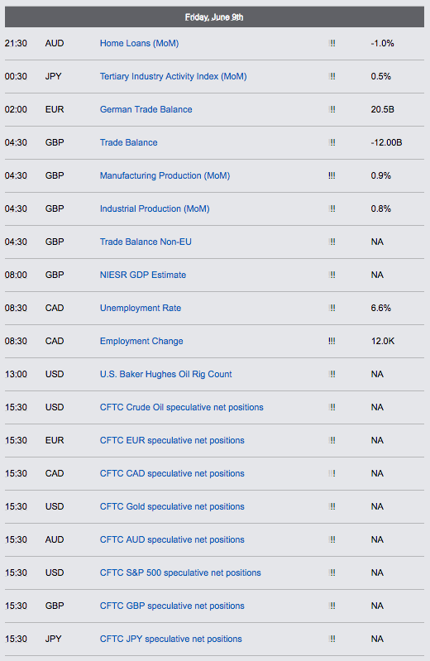This screenshot has height=661, width=430.
Task: Open CFTC Crude Oil speculative net positions
Action: tap(181, 407)
